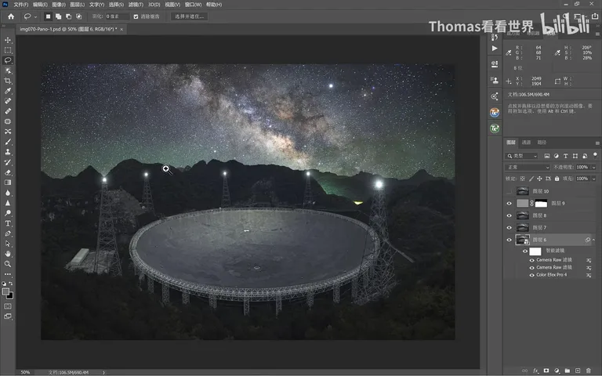The image size is (602, 376).
Task: Switch to the 通道 panel tab
Action: click(526, 143)
